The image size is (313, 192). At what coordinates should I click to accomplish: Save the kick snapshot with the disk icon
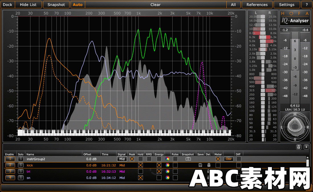click(x=201, y=165)
